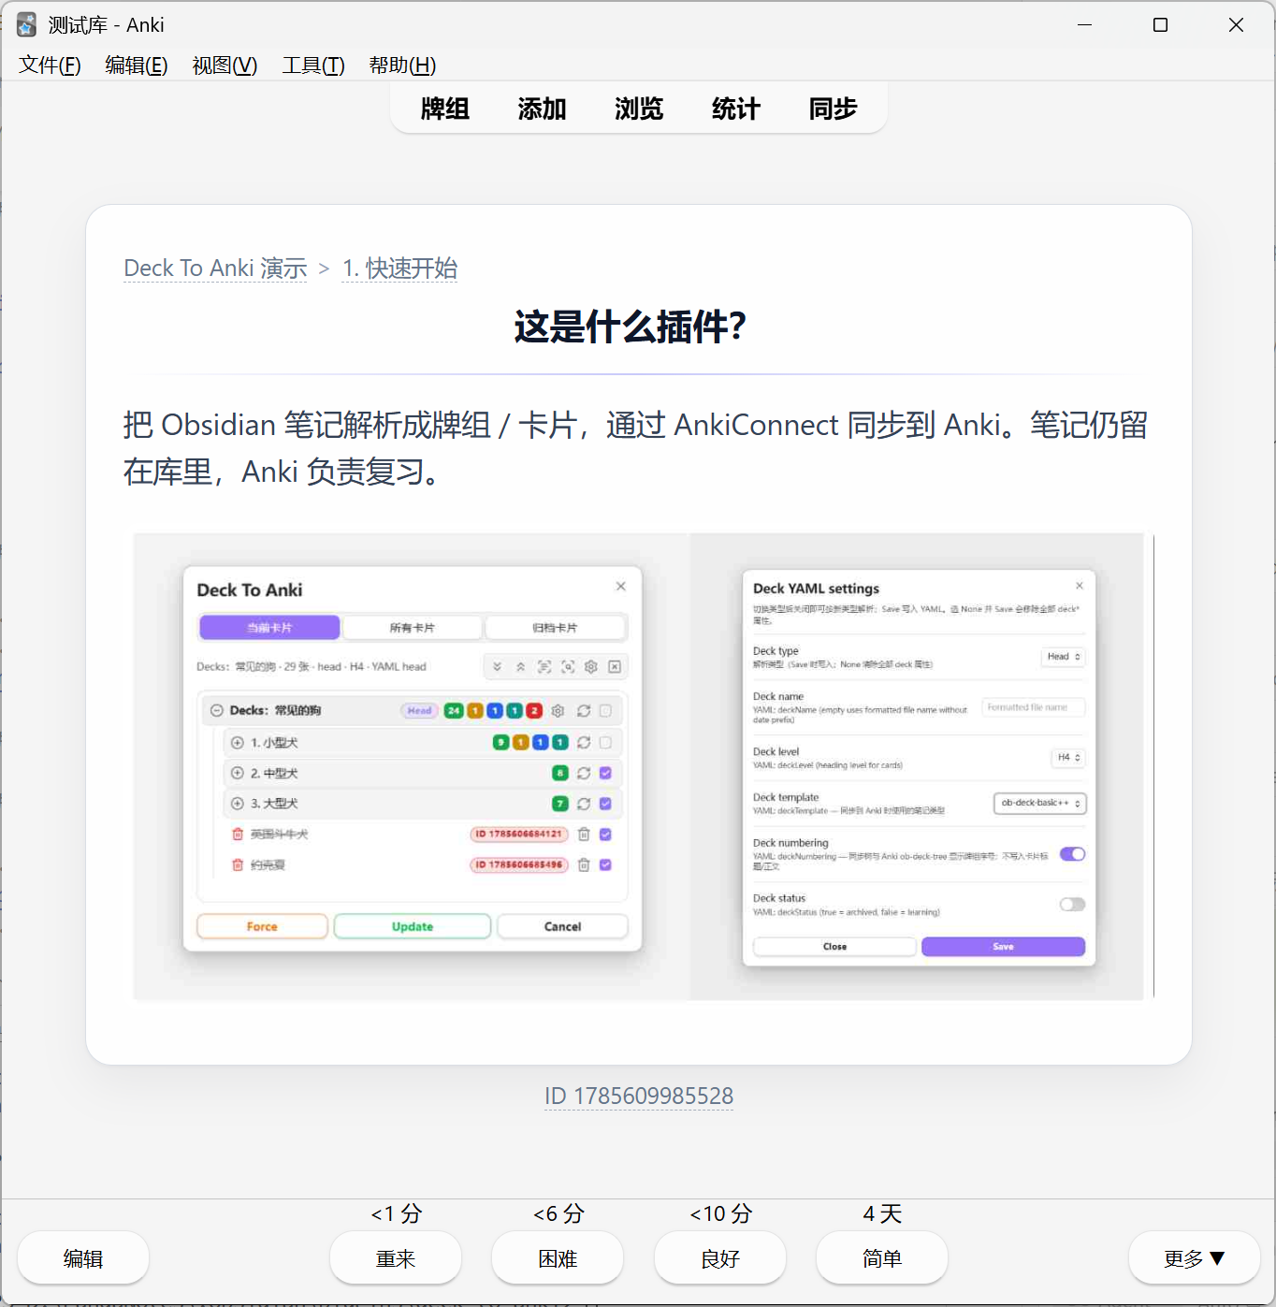Answer the card with 简单

882,1258
